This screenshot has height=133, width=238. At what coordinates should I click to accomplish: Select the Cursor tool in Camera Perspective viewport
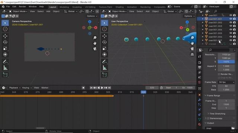pyautogui.click(x=5, y=29)
